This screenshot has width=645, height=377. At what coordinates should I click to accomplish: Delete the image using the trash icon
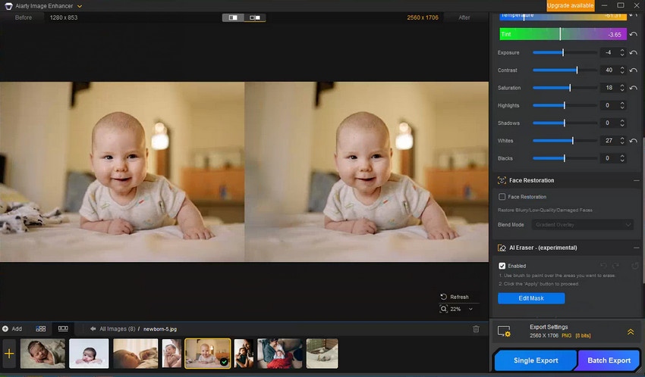476,329
